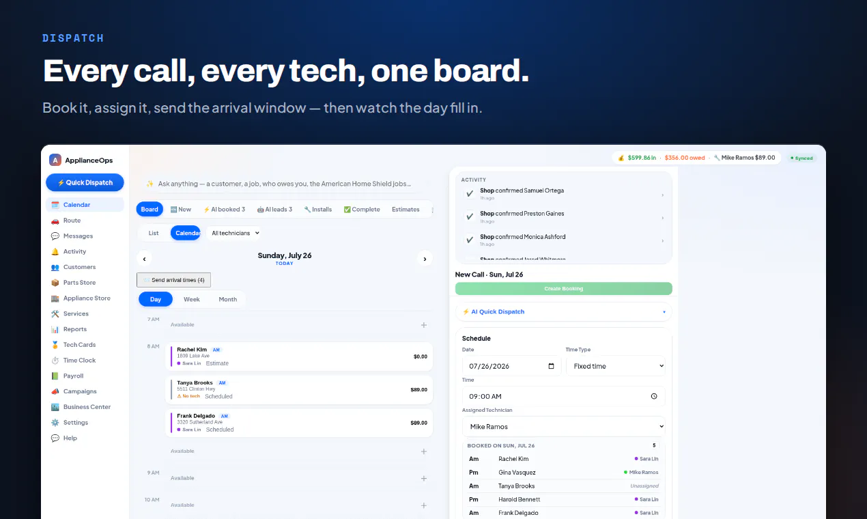
Task: Click the Create Booking button
Action: (x=564, y=289)
